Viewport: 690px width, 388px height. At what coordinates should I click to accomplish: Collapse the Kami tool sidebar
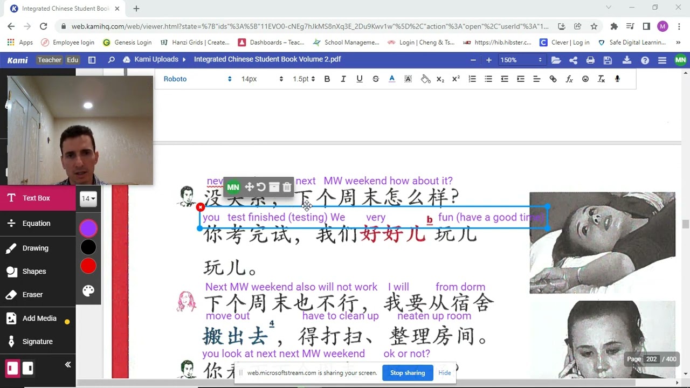68,365
